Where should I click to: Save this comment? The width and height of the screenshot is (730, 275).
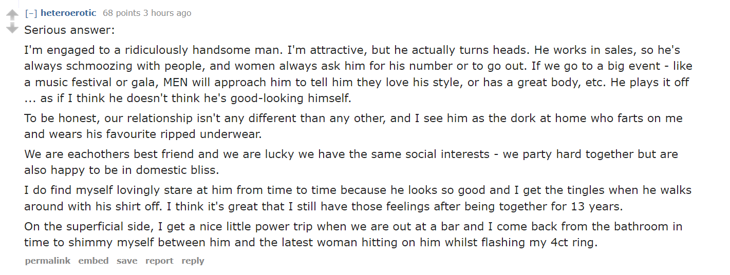pos(127,261)
